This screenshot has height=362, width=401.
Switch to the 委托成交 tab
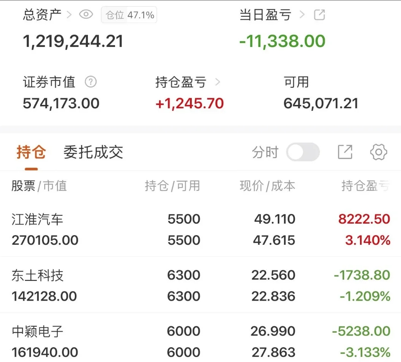pos(93,152)
